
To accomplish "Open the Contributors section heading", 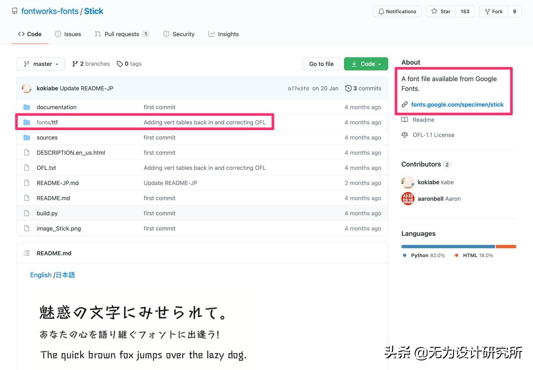I will click(x=421, y=164).
